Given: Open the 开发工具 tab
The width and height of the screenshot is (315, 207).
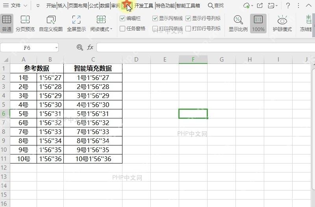Looking at the screenshot, I should (x=144, y=5).
